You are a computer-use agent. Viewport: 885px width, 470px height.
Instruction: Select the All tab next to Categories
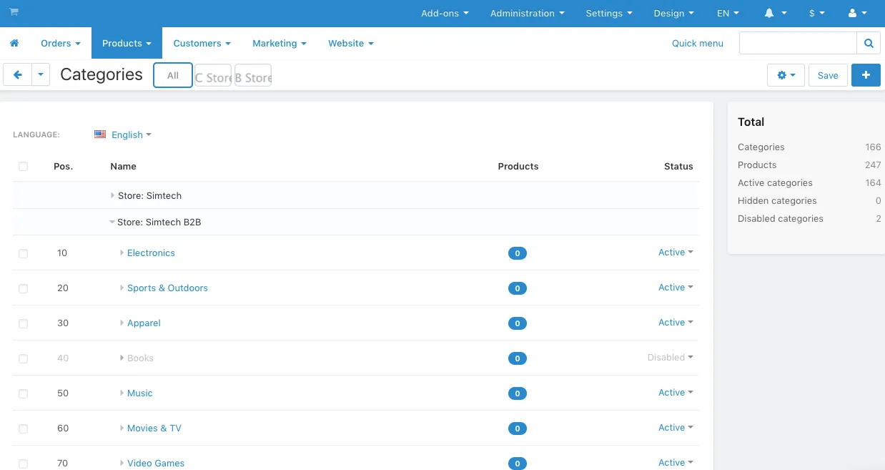[x=172, y=74]
